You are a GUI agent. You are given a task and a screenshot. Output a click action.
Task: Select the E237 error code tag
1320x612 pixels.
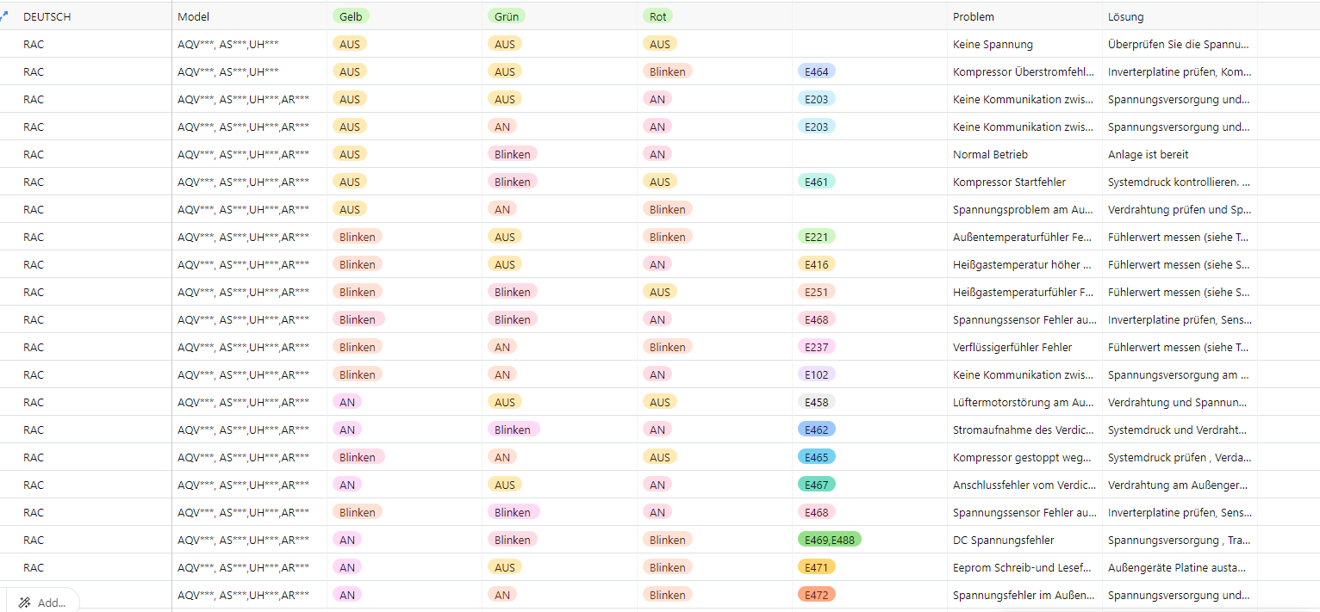[817, 347]
